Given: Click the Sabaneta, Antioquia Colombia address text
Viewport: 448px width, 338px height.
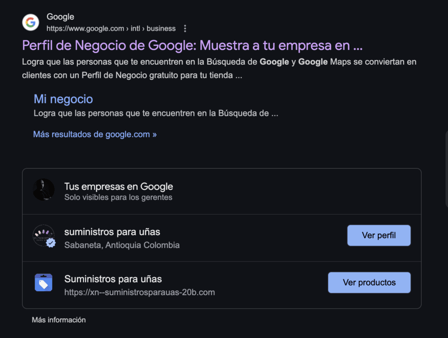Looking at the screenshot, I should 122,245.
